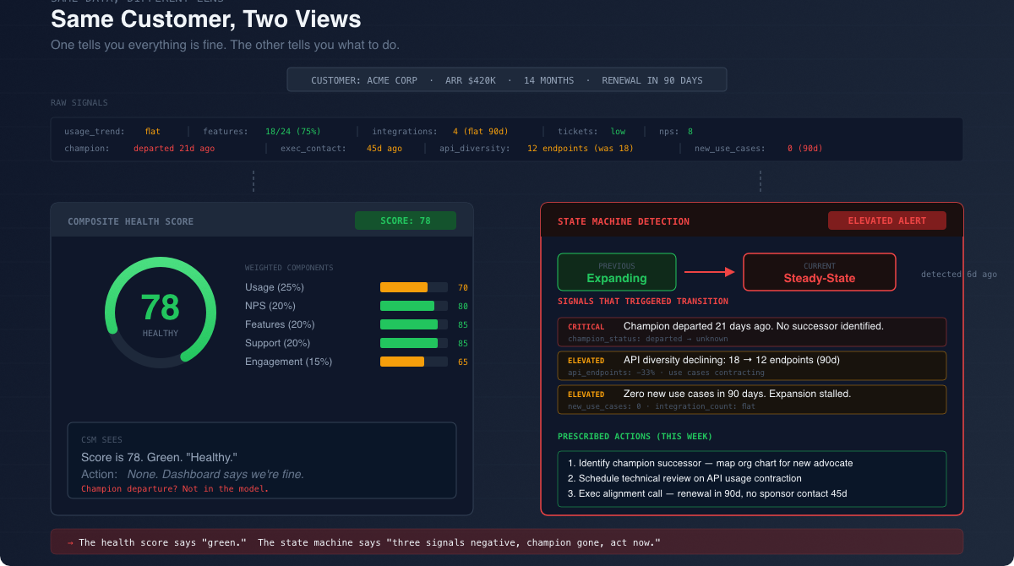Open the API diversity declining signal card
This screenshot has height=566, width=1014.
[x=752, y=366]
